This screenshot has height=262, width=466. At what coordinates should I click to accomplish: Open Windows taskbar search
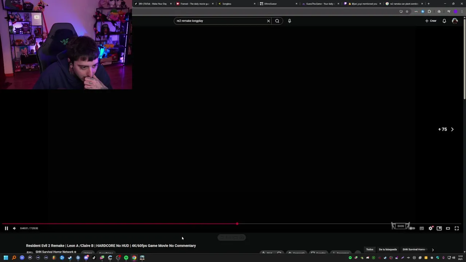(x=14, y=258)
